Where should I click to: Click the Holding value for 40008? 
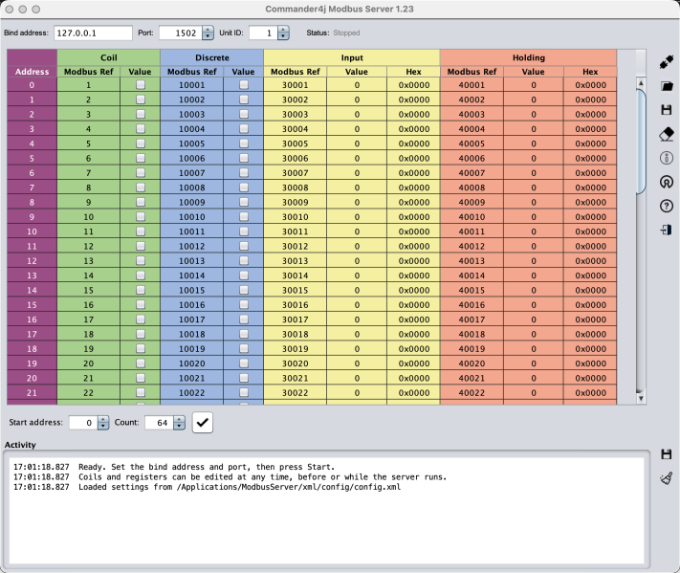[x=534, y=187]
